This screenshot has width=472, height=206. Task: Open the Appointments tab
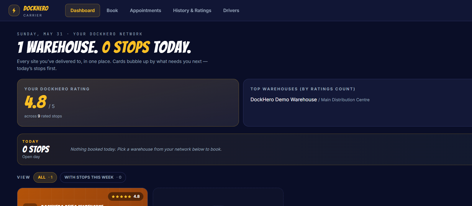(x=145, y=11)
